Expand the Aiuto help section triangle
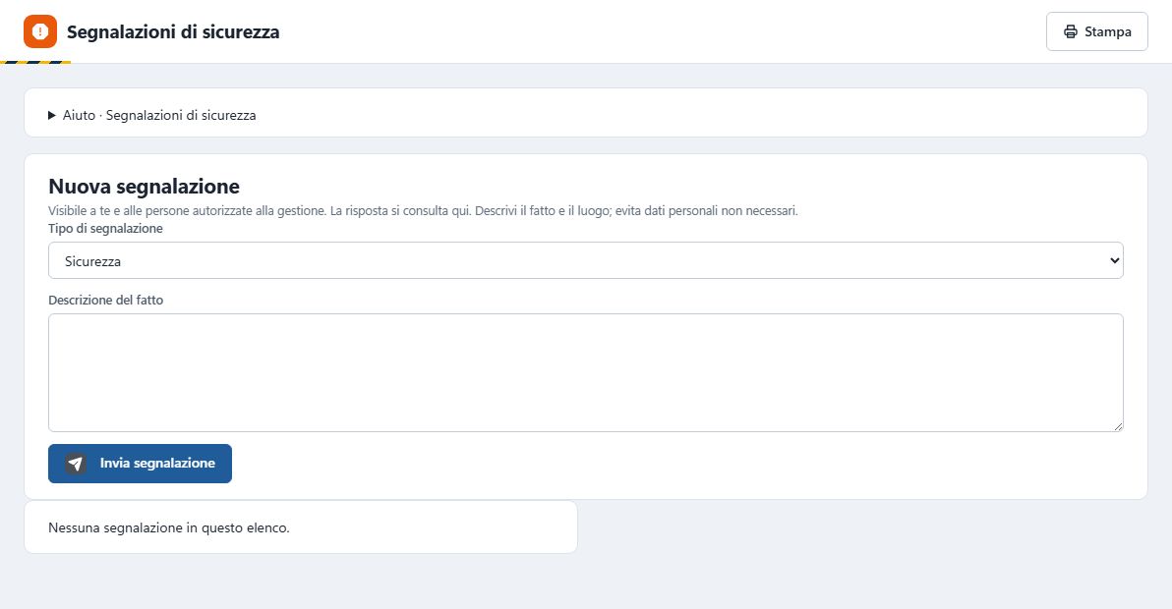 (x=51, y=115)
